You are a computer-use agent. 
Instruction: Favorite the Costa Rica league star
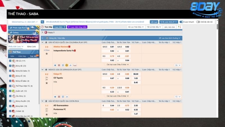tap(46, 101)
